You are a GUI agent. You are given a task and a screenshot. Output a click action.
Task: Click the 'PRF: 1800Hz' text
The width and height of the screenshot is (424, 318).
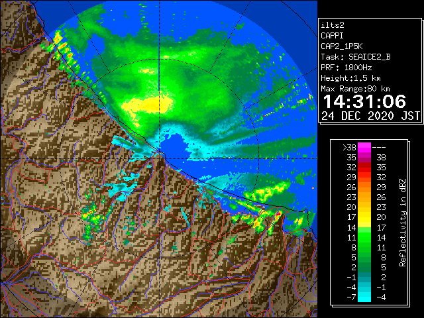(346, 68)
